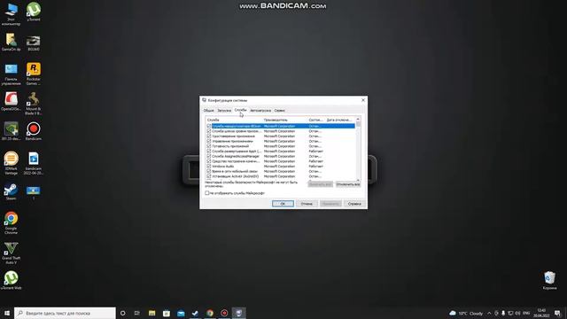Open the uTorrent desktop shortcut
Screen dimensions: 567x319
[x=34, y=12]
